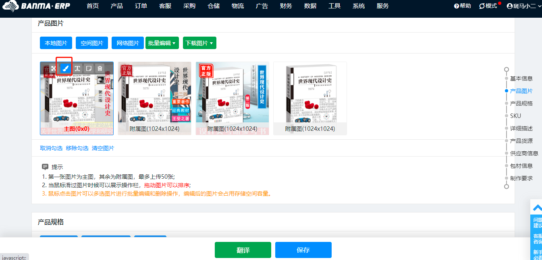542x260 pixels.
Task: Expand the 斑马小二 account dropdown arrow
Action: 539,6
